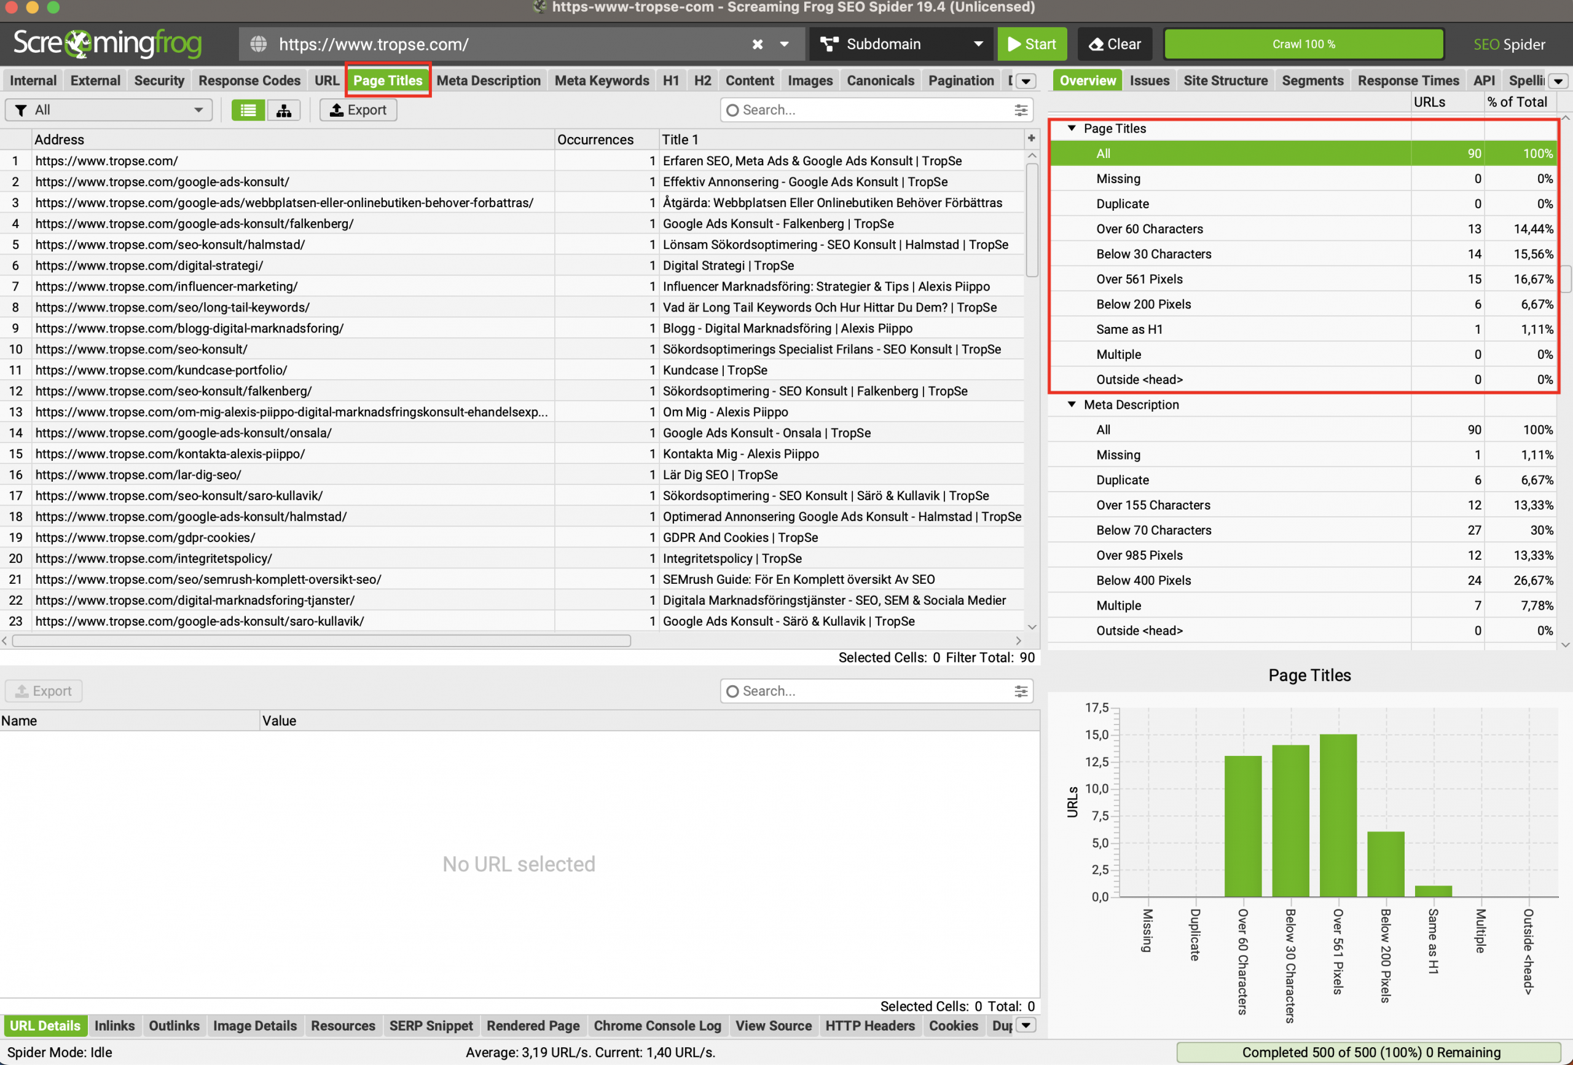This screenshot has width=1573, height=1065.
Task: Clear the URL with the X icon
Action: coord(758,45)
